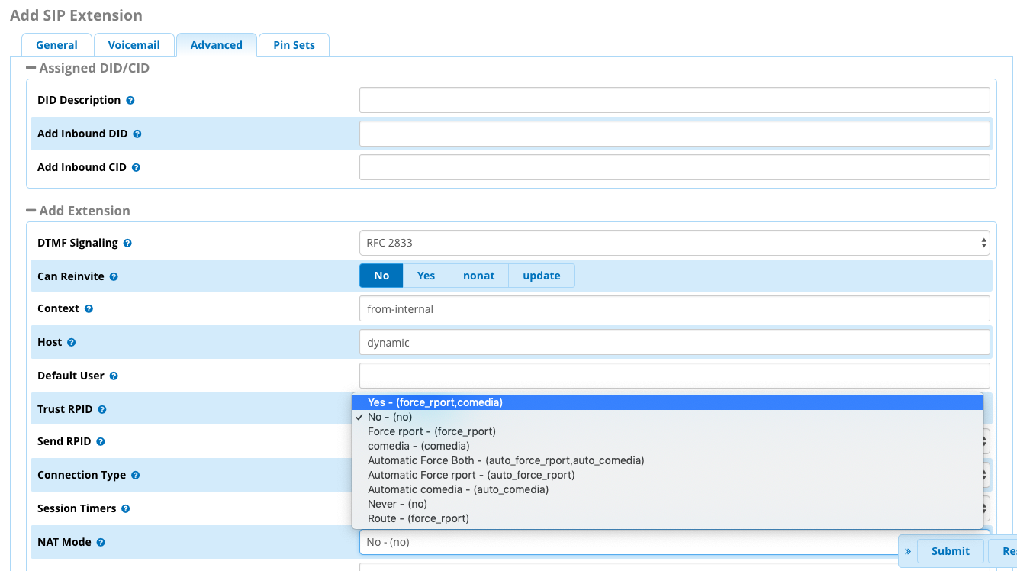Screen dimensions: 1017x571
Task: Collapse the Assigned DID/CID section
Action: click(31, 67)
